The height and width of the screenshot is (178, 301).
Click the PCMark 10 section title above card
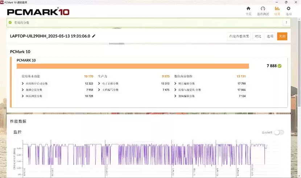(20, 52)
